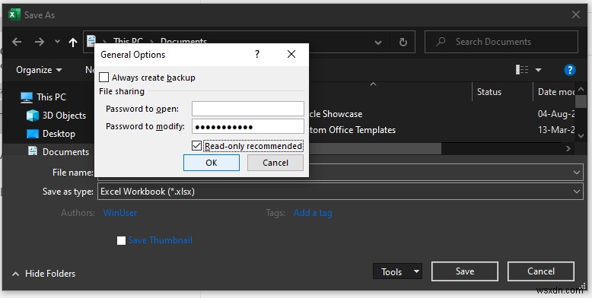Go back with the left arrow button

pyautogui.click(x=17, y=42)
